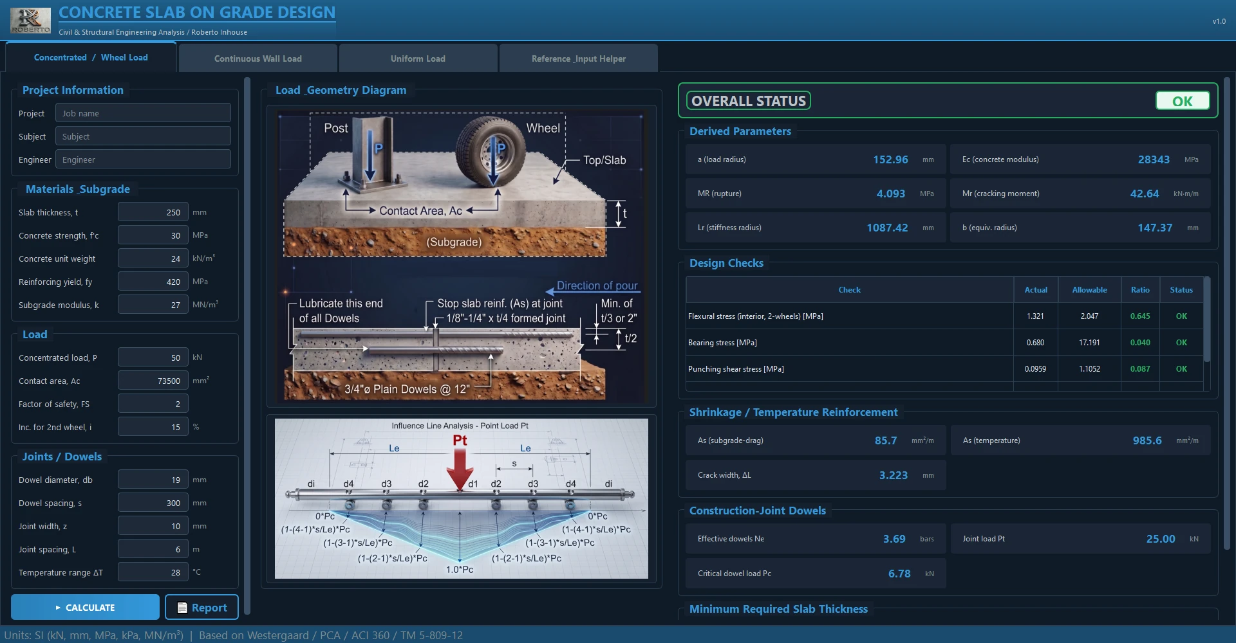Select the Joint width z field

coord(153,526)
